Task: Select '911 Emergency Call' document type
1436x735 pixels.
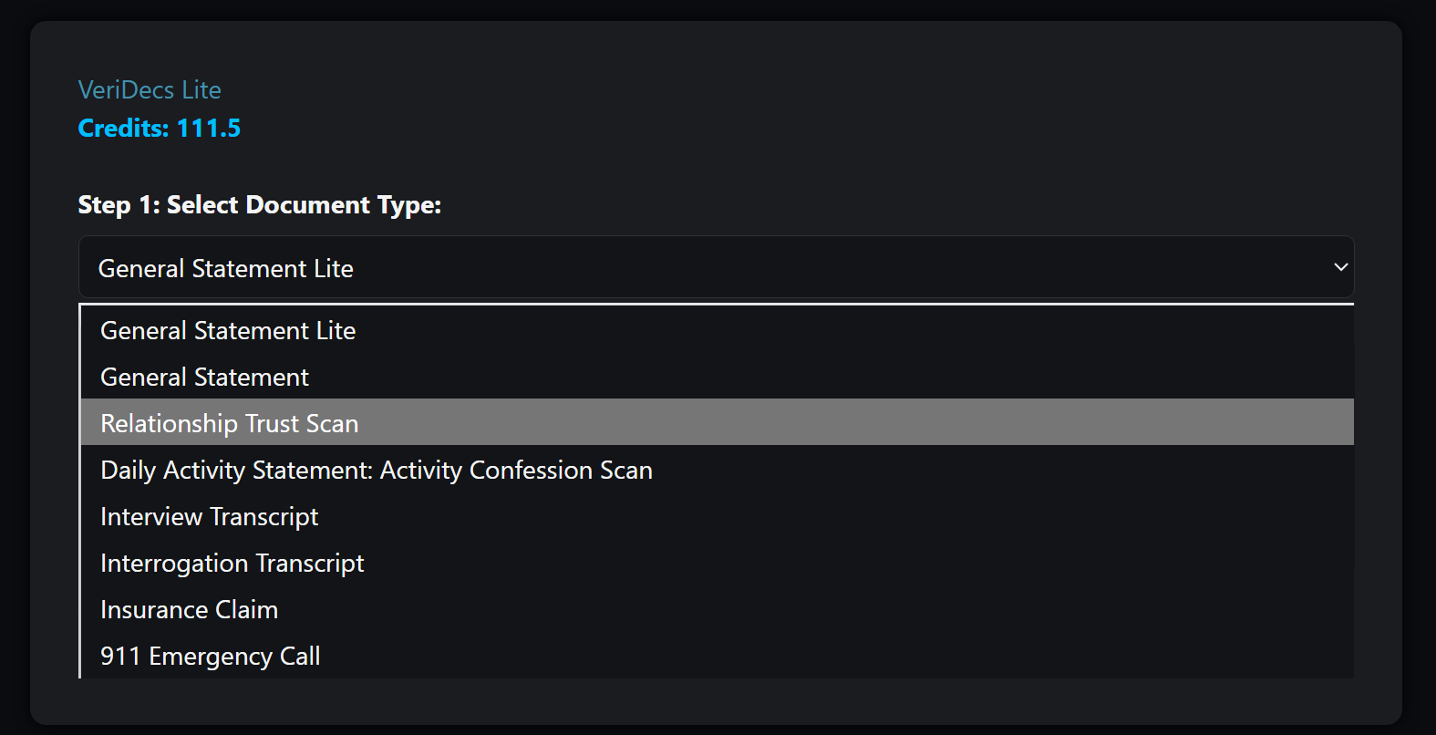Action: (x=210, y=656)
